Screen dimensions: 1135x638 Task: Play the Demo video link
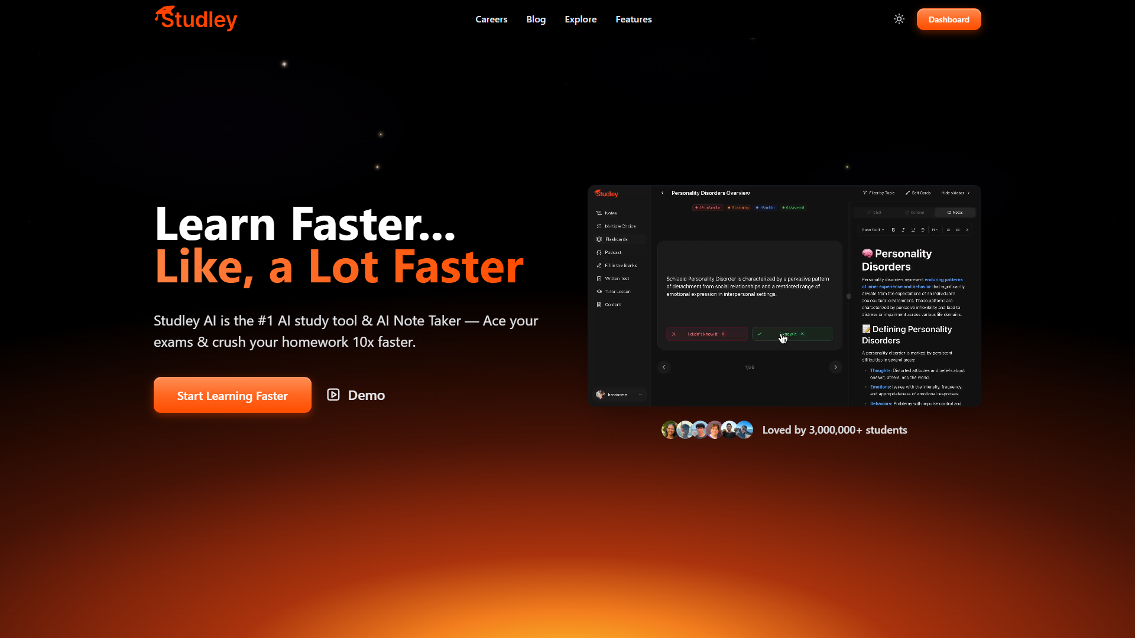pos(356,395)
